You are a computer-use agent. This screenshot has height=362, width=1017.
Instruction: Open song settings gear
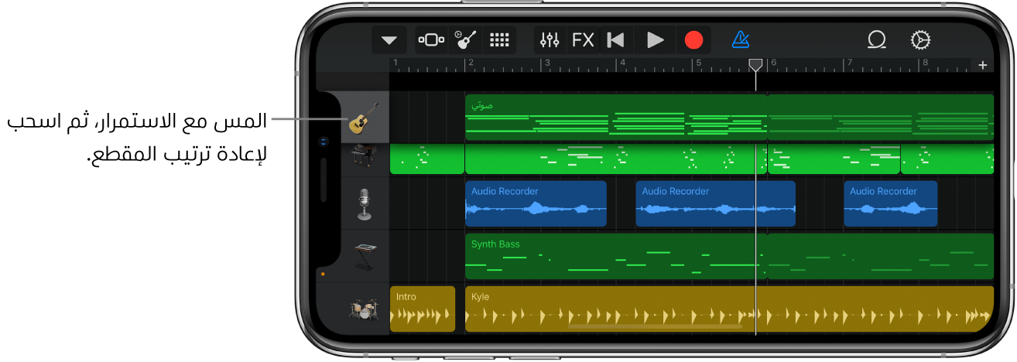tap(919, 40)
